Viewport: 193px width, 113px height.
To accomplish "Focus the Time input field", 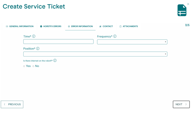I will (x=58, y=42).
